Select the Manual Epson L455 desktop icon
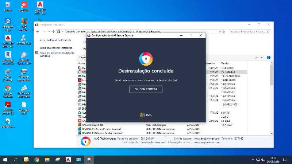 click(x=24, y=58)
